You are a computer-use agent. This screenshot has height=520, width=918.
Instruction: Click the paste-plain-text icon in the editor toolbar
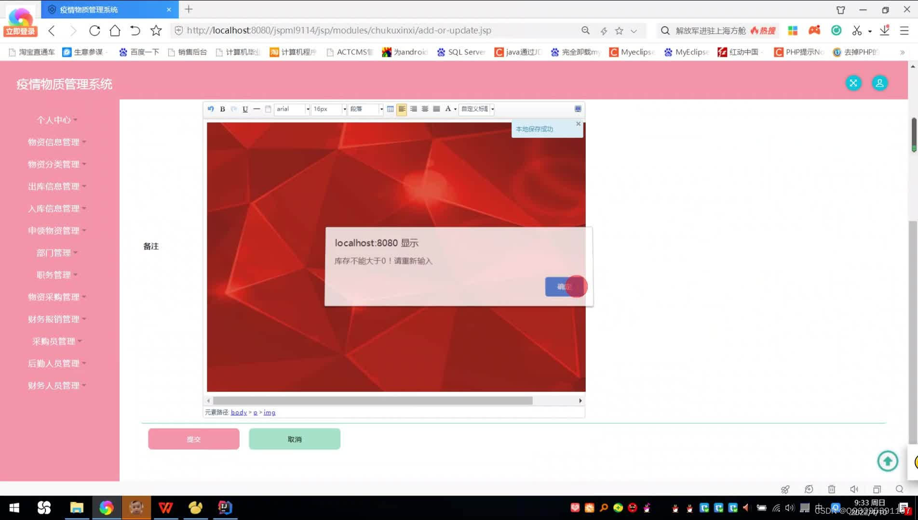coord(268,109)
